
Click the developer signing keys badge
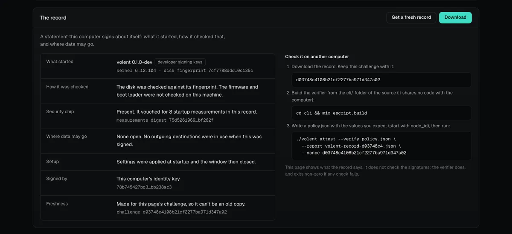(x=180, y=62)
